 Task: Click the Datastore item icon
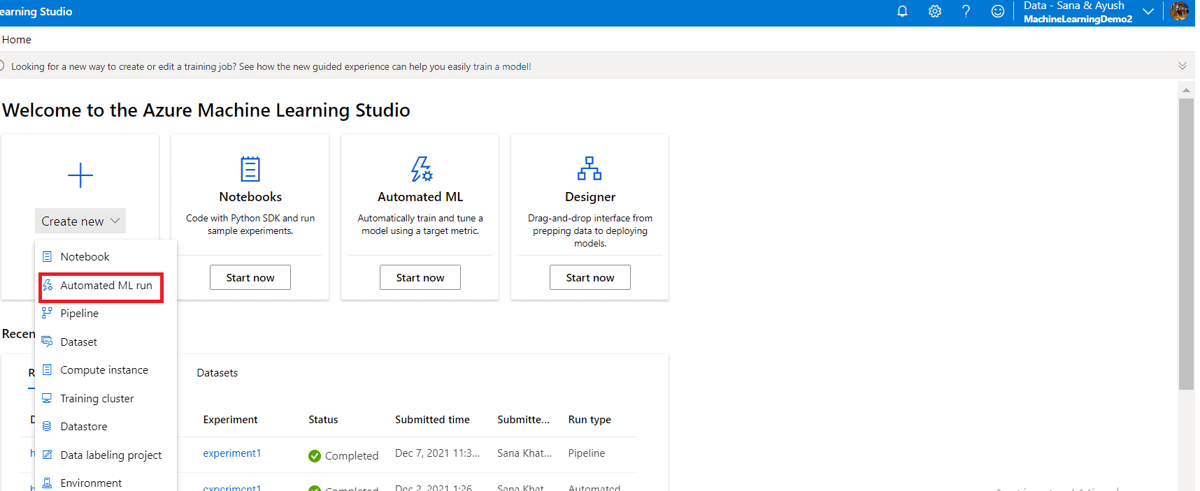pos(47,426)
